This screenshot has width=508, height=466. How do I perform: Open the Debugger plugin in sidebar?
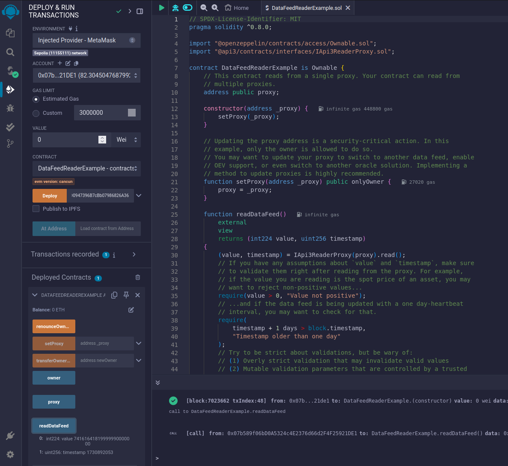point(10,108)
